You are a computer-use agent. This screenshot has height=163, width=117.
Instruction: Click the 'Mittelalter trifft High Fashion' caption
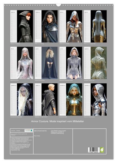coord(41,117)
